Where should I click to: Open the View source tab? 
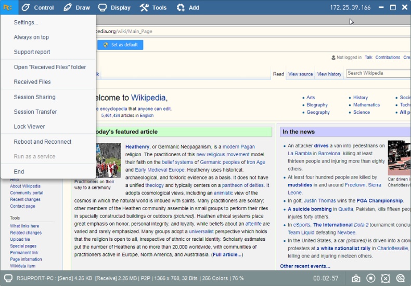(300, 74)
